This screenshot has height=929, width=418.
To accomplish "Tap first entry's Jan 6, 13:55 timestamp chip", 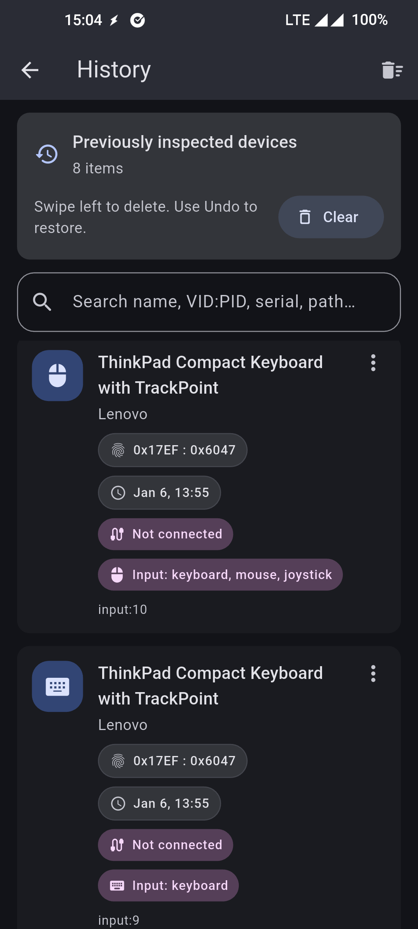I will coord(159,493).
